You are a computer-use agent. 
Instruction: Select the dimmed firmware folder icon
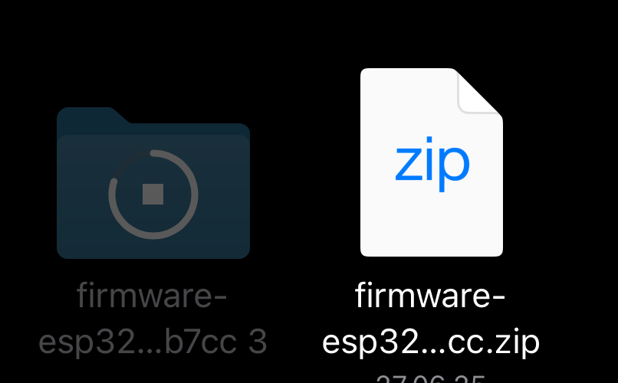click(153, 182)
